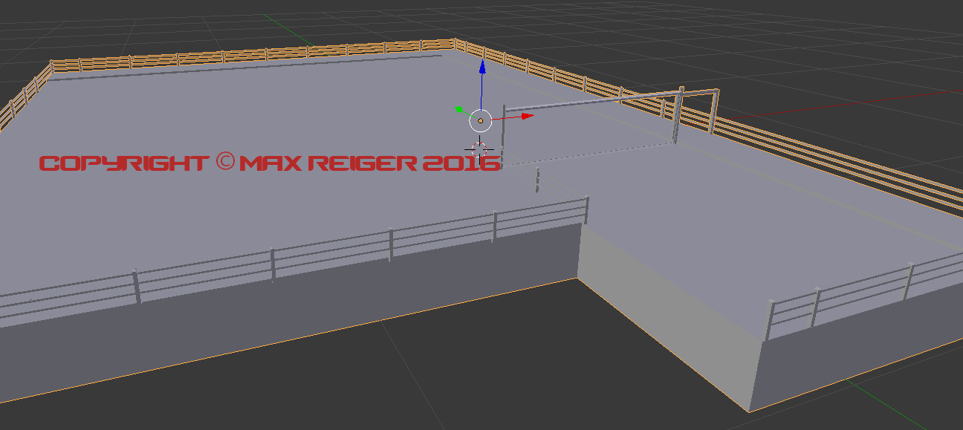Click the red X-axis arrow of the gizmo
Viewport: 963px width, 430px height.
click(527, 116)
